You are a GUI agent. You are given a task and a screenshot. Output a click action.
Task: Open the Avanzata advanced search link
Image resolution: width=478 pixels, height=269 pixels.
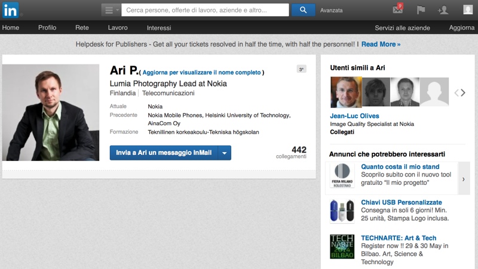tap(331, 10)
